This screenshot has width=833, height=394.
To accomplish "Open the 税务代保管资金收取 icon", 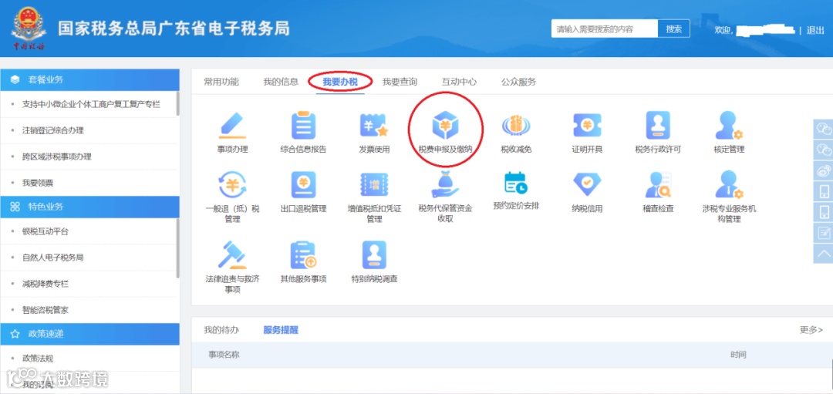I will [445, 185].
